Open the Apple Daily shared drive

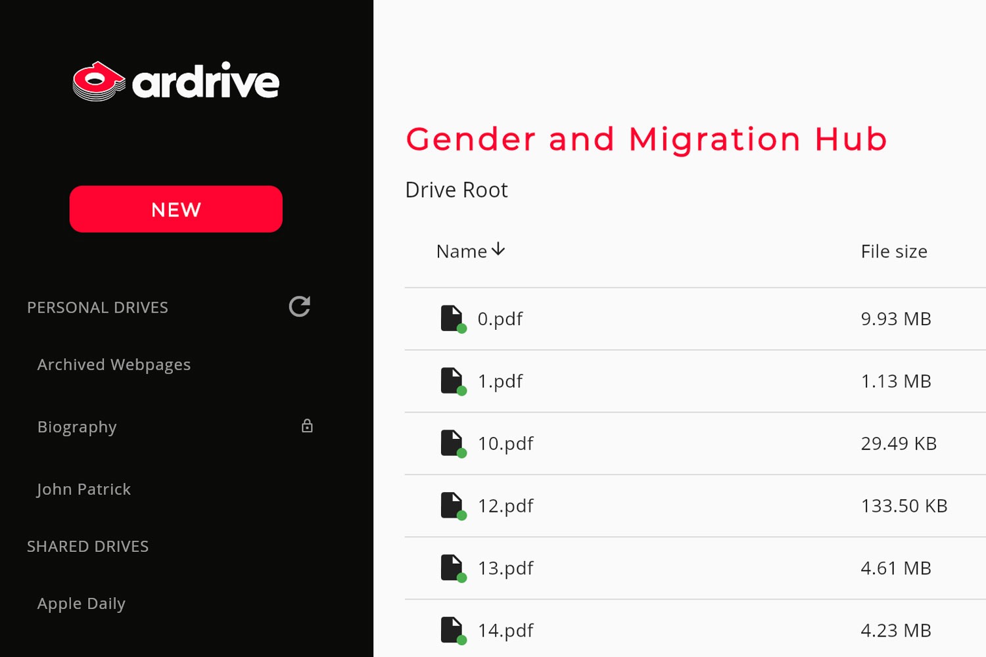(x=81, y=603)
